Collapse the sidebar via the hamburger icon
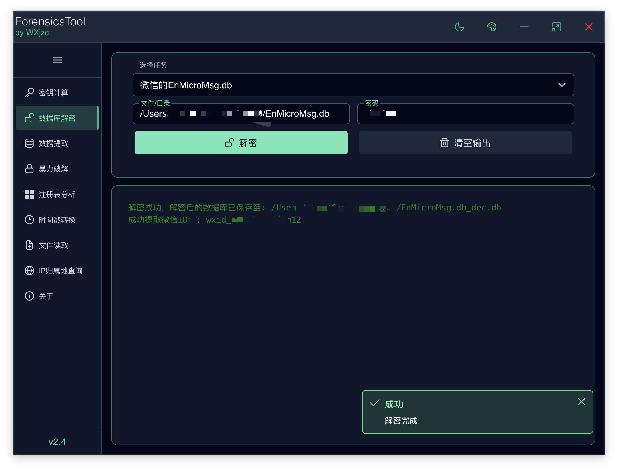The image size is (618, 470). pos(57,60)
